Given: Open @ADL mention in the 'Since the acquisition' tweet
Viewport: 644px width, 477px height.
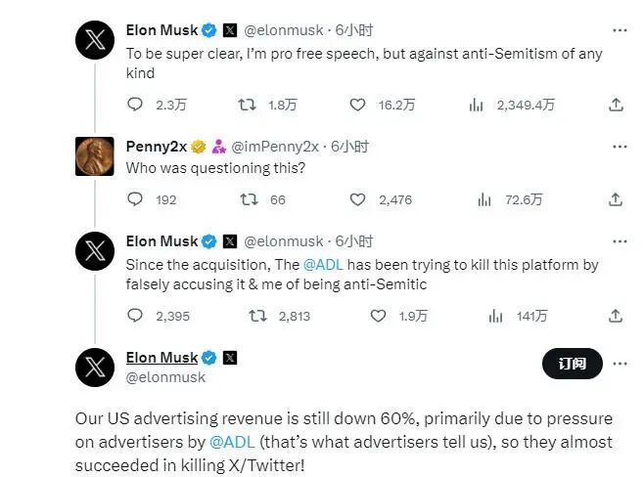Looking at the screenshot, I should point(321,264).
